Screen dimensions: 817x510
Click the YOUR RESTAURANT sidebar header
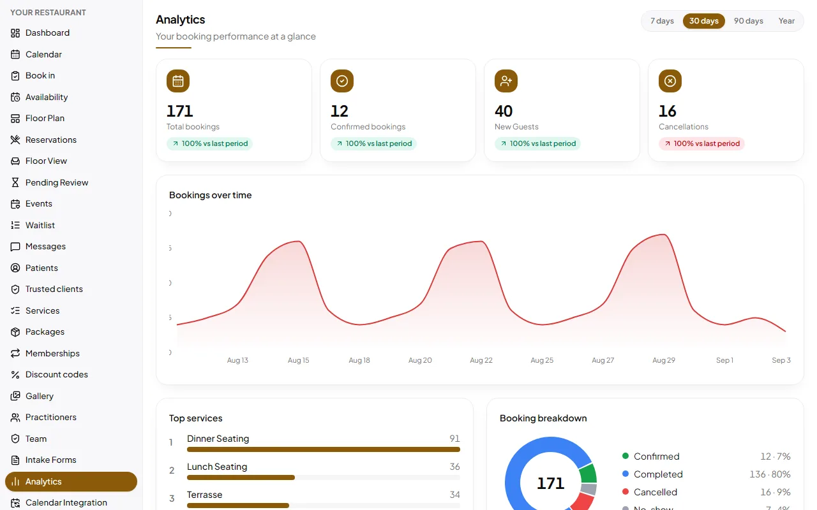click(48, 12)
